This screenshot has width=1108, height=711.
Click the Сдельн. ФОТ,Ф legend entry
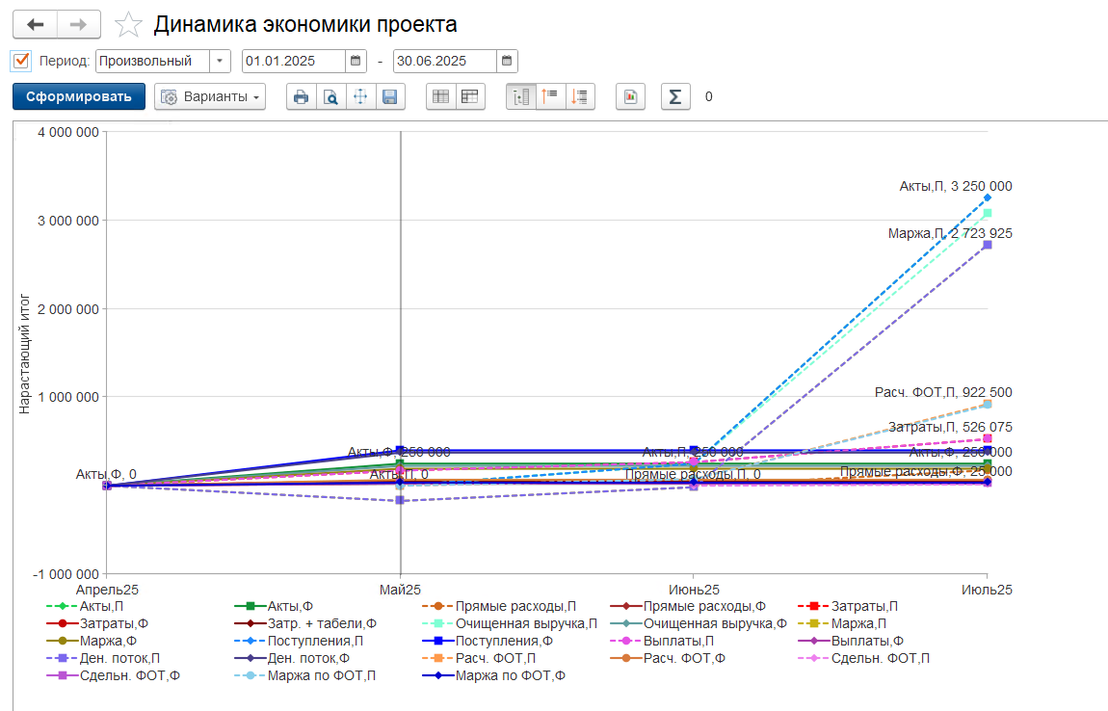point(113,675)
